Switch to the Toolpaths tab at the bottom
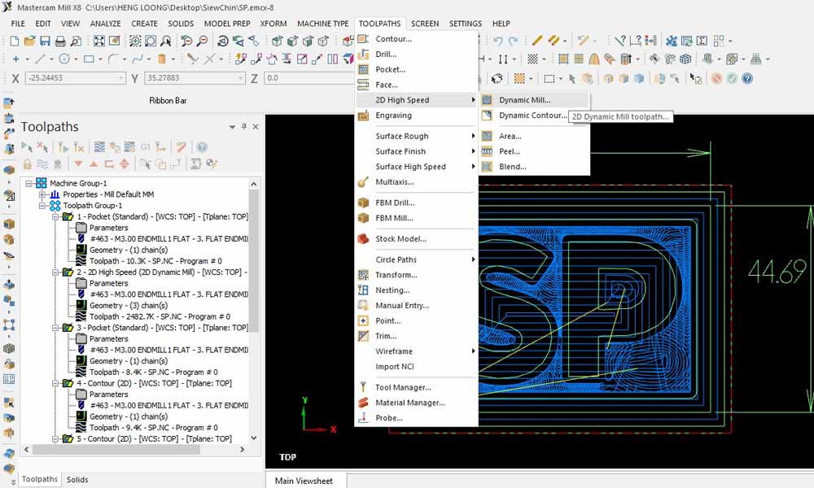The width and height of the screenshot is (814, 488). [x=39, y=479]
